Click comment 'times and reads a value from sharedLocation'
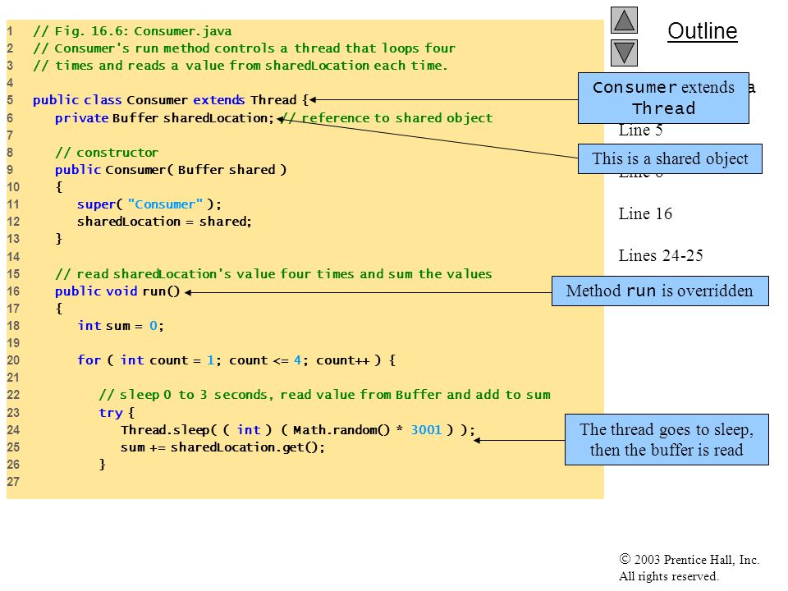 coord(241,66)
